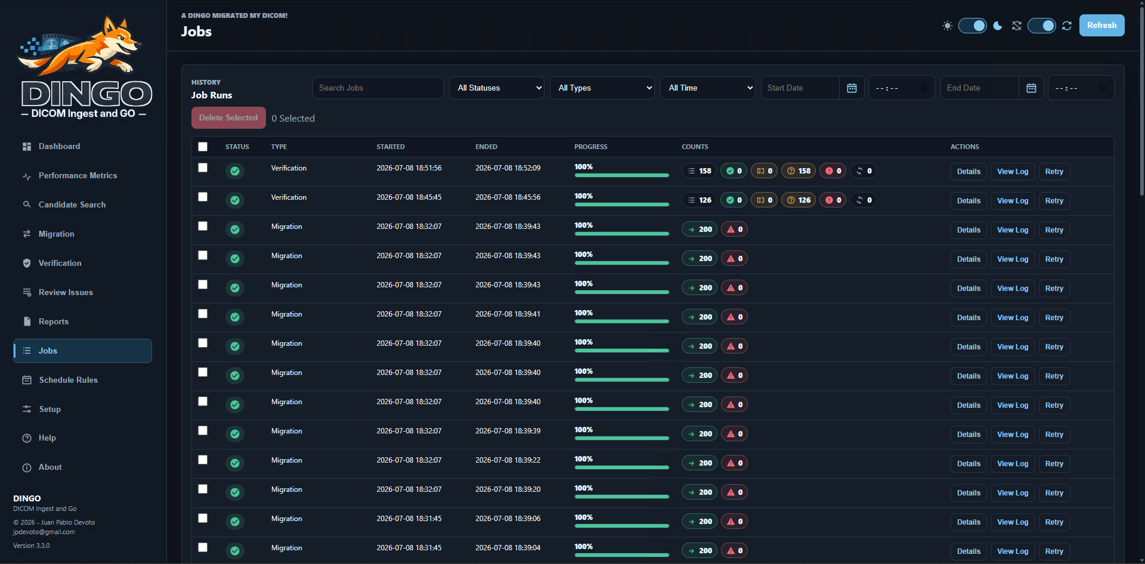The width and height of the screenshot is (1145, 564).
Task: Click migrated 200 badge ending 18:39:41
Action: pos(700,317)
